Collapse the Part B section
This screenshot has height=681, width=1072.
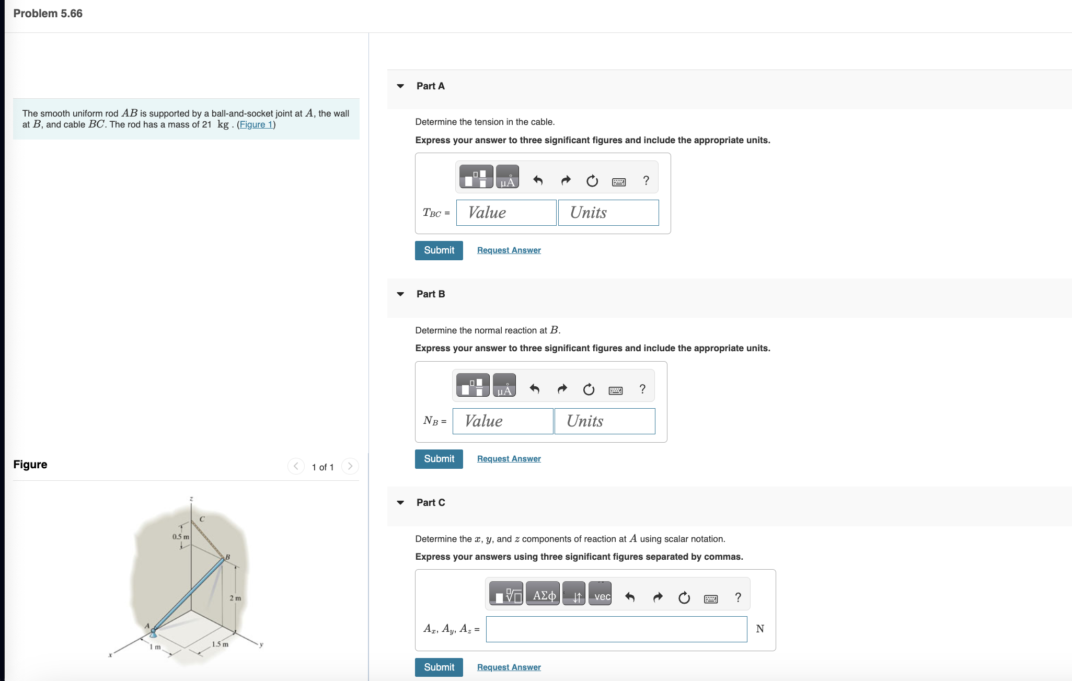click(x=400, y=294)
